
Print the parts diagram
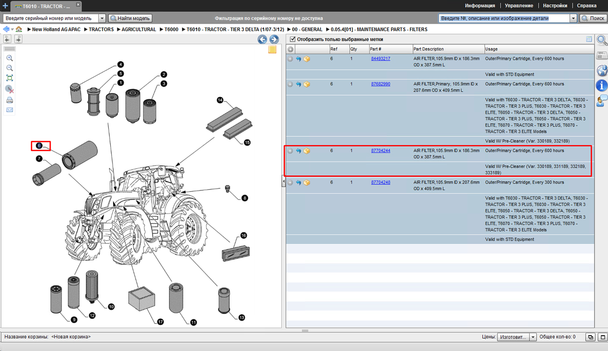point(10,100)
